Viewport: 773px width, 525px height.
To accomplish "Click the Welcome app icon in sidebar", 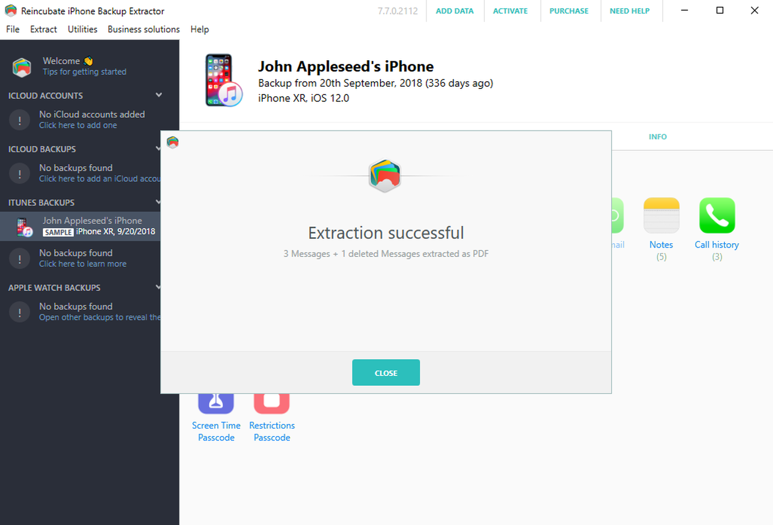I will pyautogui.click(x=22, y=66).
